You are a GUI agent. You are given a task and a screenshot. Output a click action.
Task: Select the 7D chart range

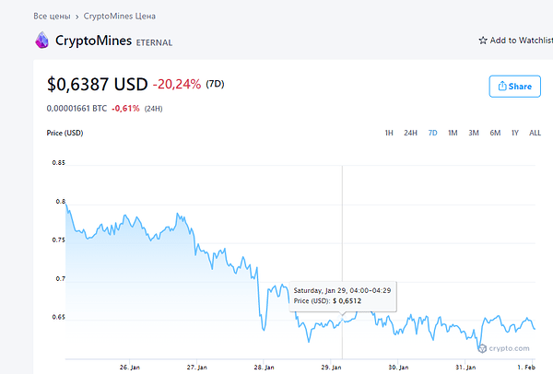(433, 133)
